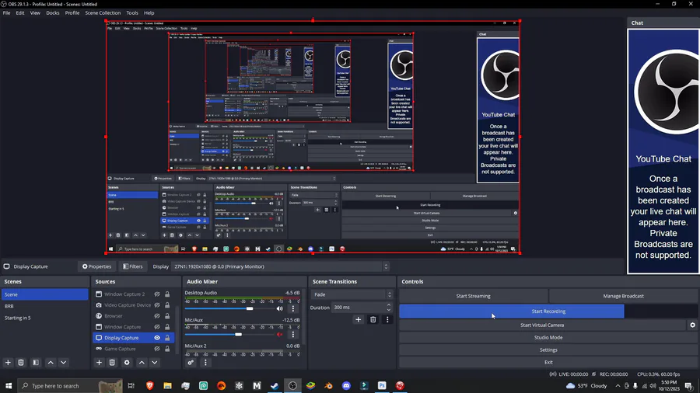Move source up in Sources panel
700x393 pixels.
142,363
